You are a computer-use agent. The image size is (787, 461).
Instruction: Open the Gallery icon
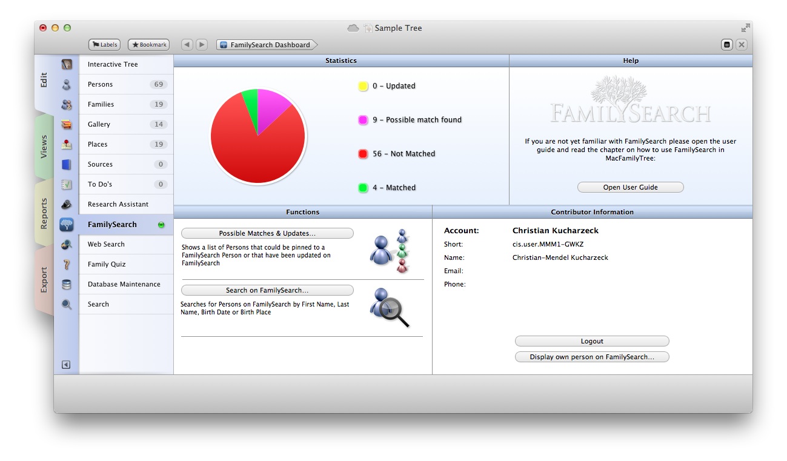click(67, 124)
